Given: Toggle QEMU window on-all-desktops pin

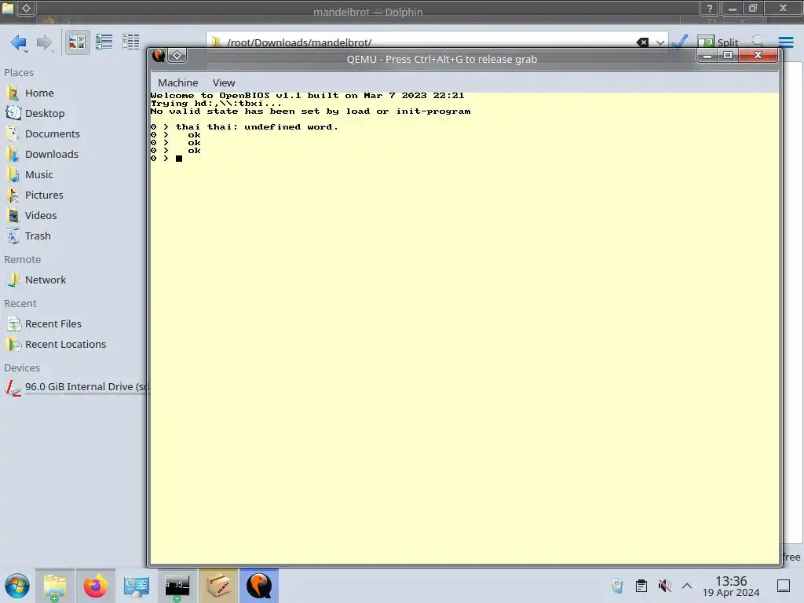Looking at the screenshot, I should (177, 56).
